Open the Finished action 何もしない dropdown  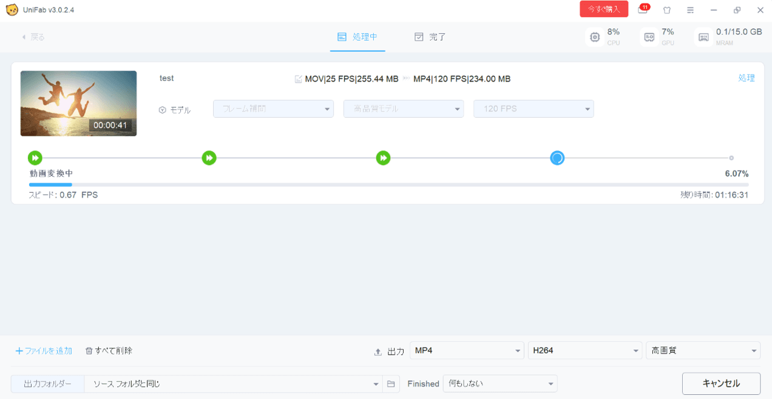(499, 384)
